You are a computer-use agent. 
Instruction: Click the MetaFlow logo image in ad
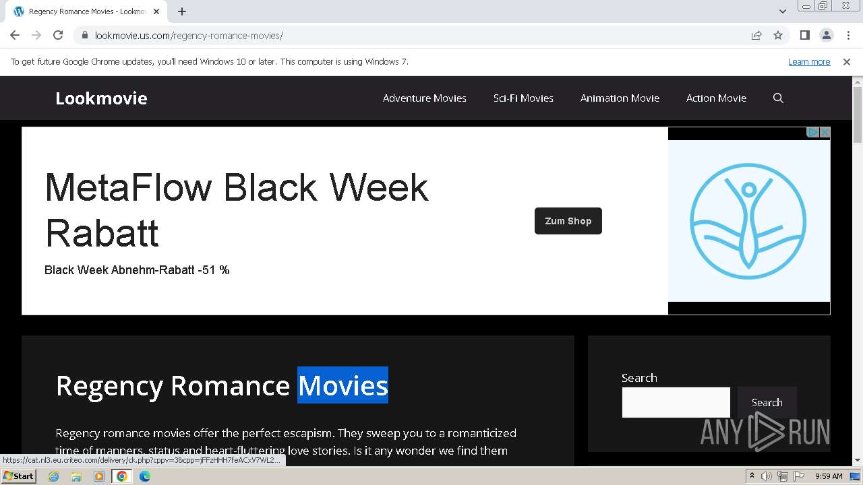[748, 221]
